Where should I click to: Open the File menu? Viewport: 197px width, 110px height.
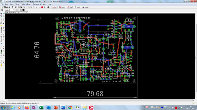coord(2,4)
